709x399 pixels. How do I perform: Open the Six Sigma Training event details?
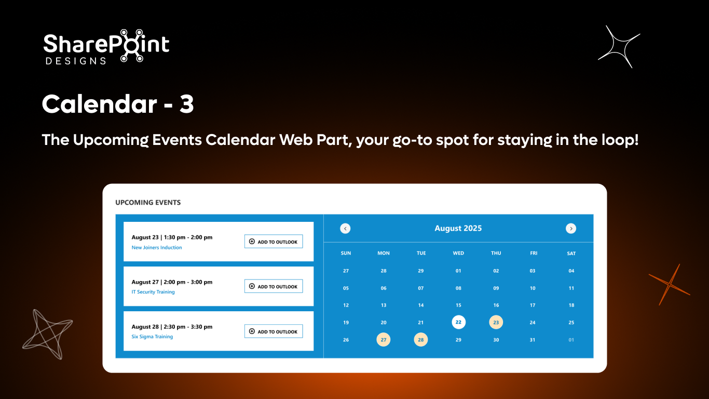(152, 337)
